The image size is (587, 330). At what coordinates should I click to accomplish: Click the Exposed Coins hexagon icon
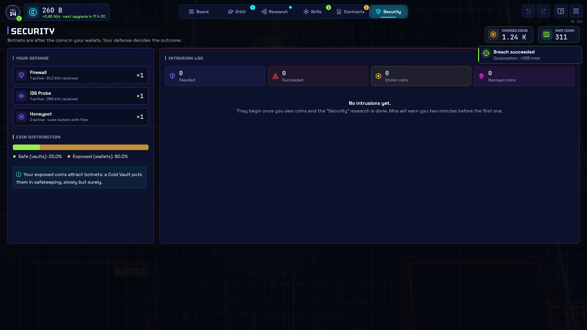click(493, 35)
